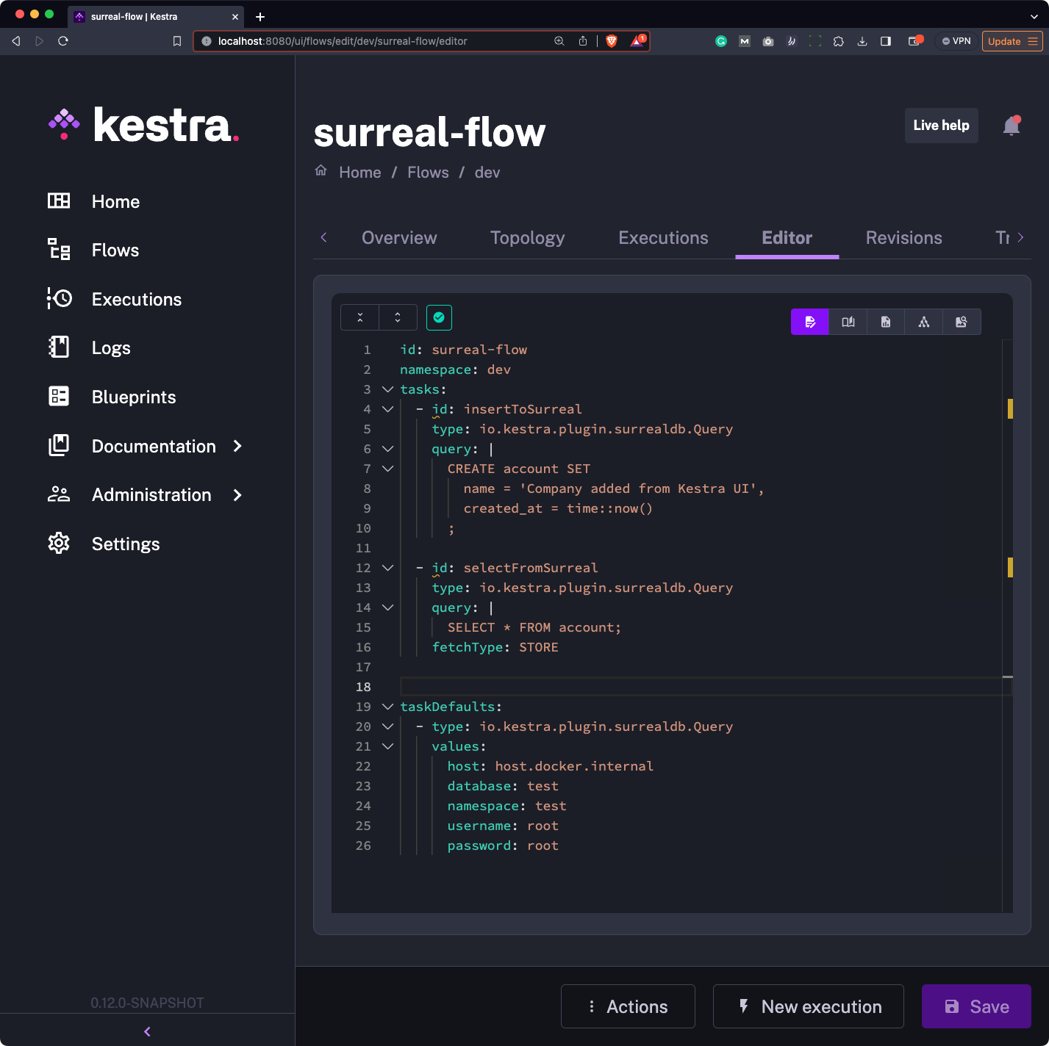Viewport: 1049px width, 1046px height.
Task: Open the Logs sidebar icon
Action: [x=111, y=347]
